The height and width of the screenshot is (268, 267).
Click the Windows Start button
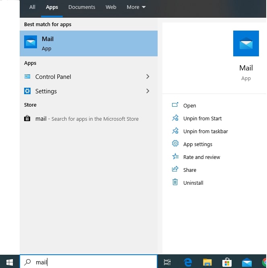coord(10,262)
